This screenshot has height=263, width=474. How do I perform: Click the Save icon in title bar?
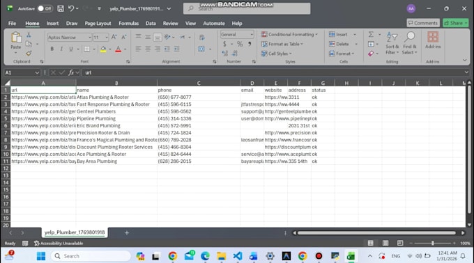tap(61, 8)
